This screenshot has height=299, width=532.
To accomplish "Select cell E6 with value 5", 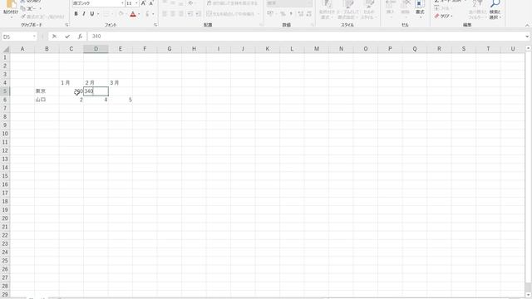I will click(121, 100).
